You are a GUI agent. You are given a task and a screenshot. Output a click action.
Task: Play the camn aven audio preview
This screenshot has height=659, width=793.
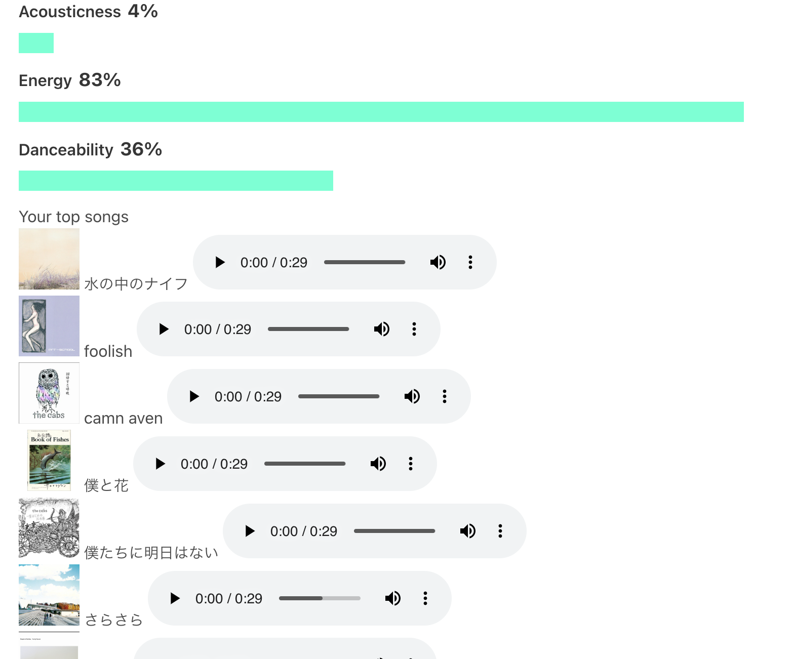(194, 396)
